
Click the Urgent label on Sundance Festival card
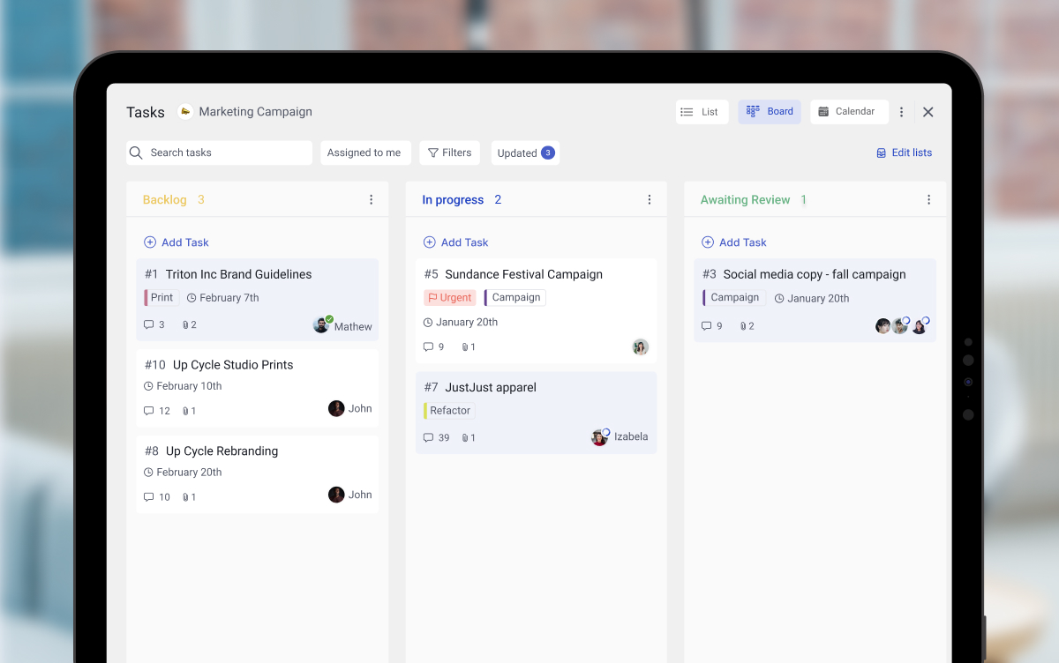pyautogui.click(x=449, y=297)
